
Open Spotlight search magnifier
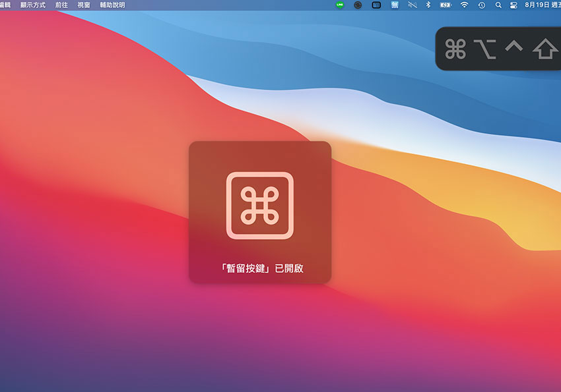click(498, 5)
